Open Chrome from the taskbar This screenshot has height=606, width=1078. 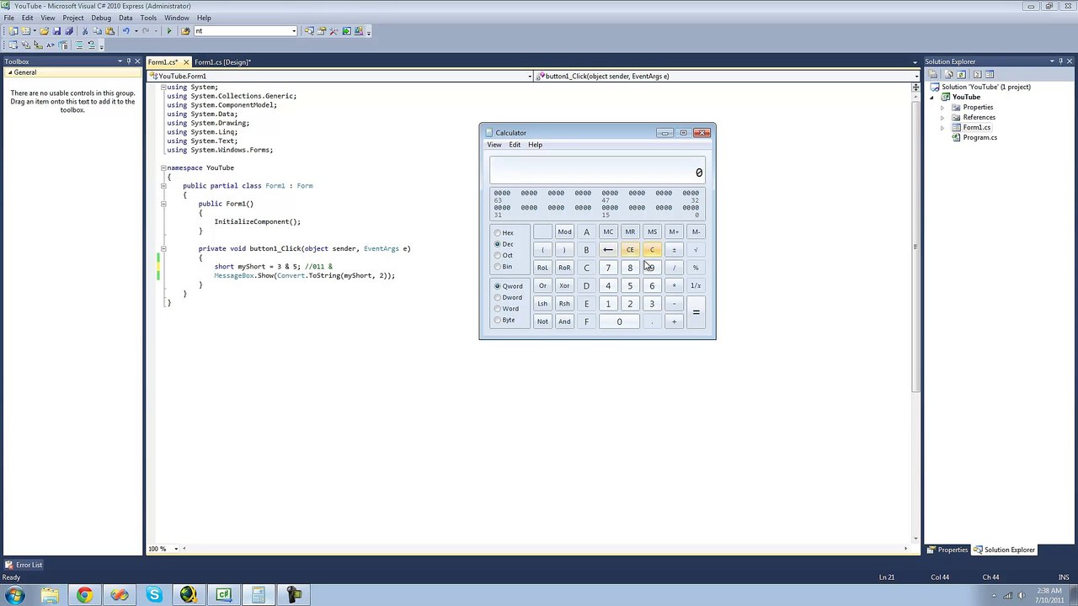84,595
